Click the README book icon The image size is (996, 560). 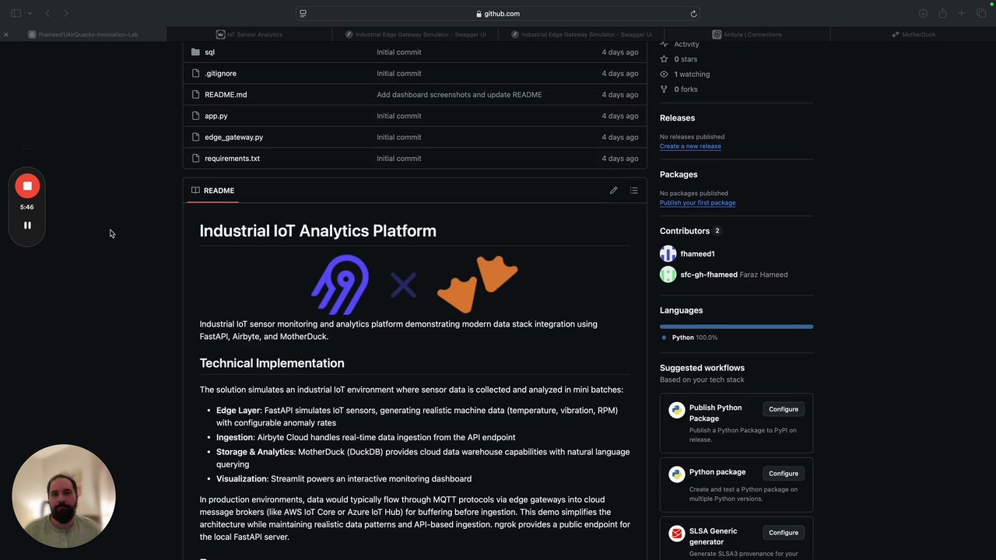tap(195, 191)
